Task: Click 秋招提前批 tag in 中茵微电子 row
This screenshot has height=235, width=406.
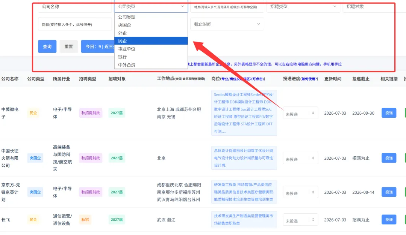Action: click(91, 113)
